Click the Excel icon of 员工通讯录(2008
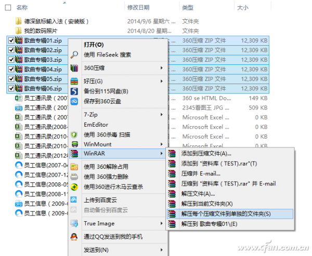The width and height of the screenshot is (312, 256). pos(19,127)
